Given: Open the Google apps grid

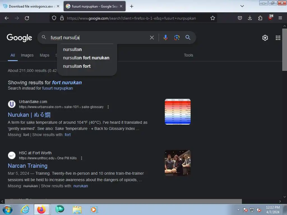Looking at the screenshot, I should click(x=278, y=38).
